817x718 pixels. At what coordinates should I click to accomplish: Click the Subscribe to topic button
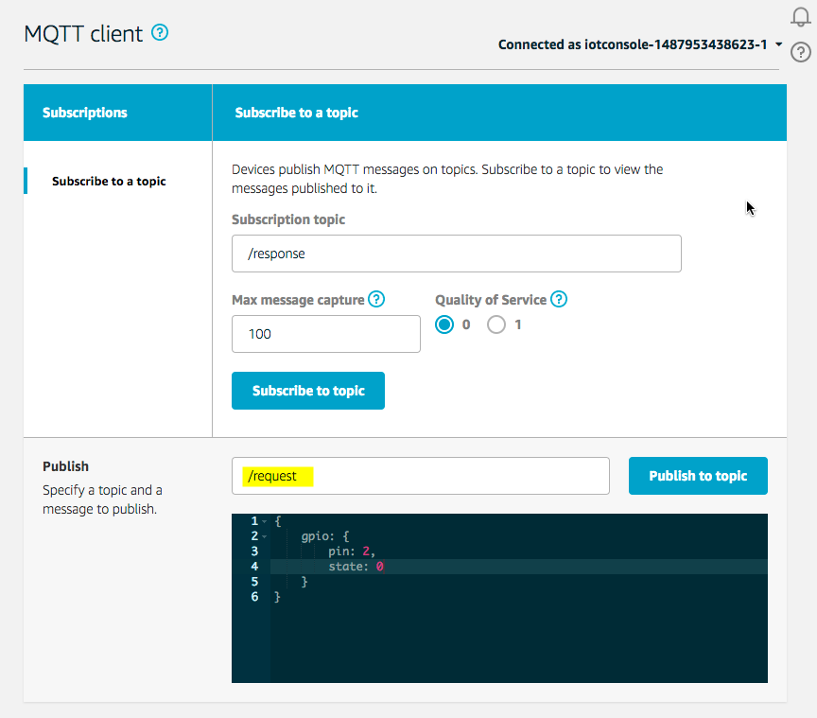coord(308,391)
